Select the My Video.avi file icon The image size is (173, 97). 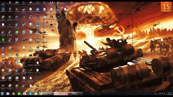point(31,64)
